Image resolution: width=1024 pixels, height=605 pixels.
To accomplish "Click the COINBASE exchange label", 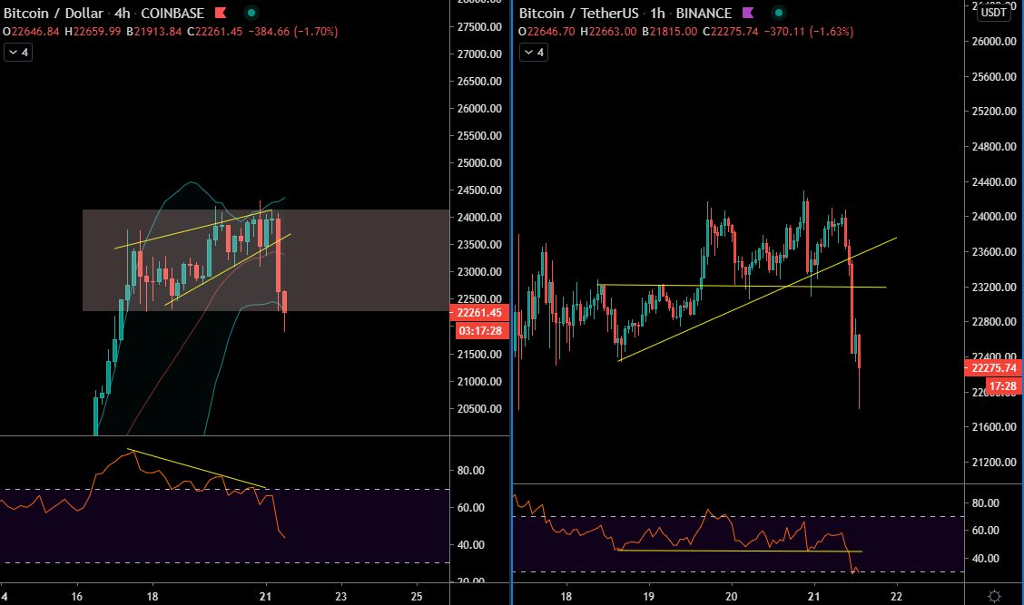I will click(172, 13).
